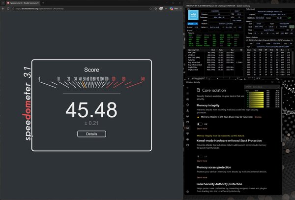Image resolution: width=295 pixels, height=200 pixels.
Task: Bookmark this page with star icon
Action: pyautogui.click(x=151, y=9)
